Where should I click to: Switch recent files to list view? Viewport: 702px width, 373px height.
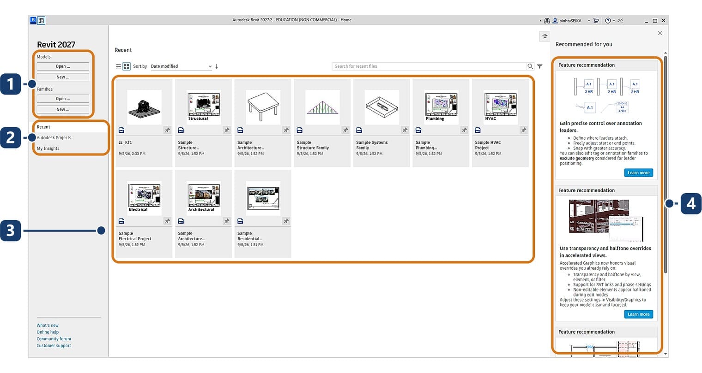point(118,66)
